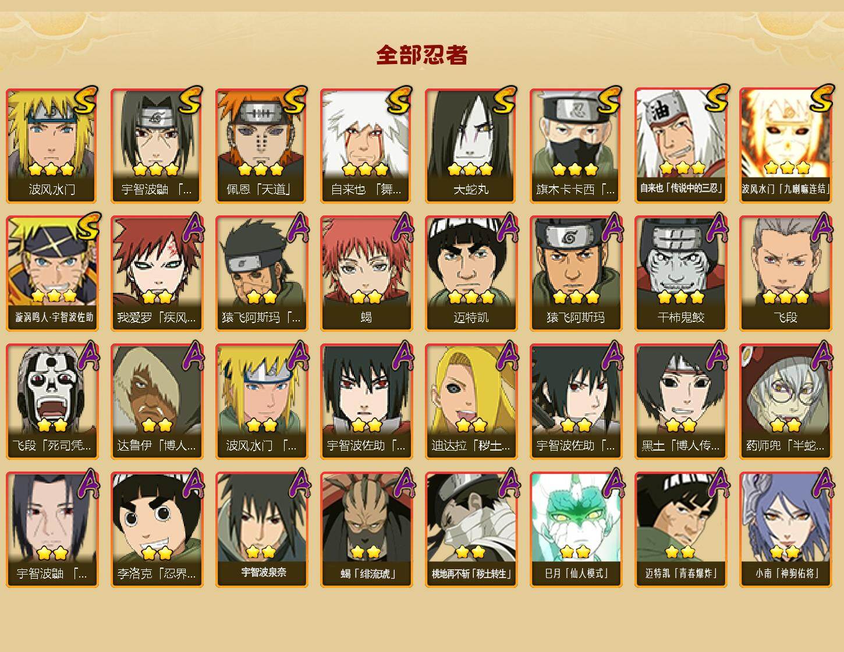The width and height of the screenshot is (844, 652).
Task: Choose the 药师兜「半蛇」 ninja card
Action: (x=785, y=402)
